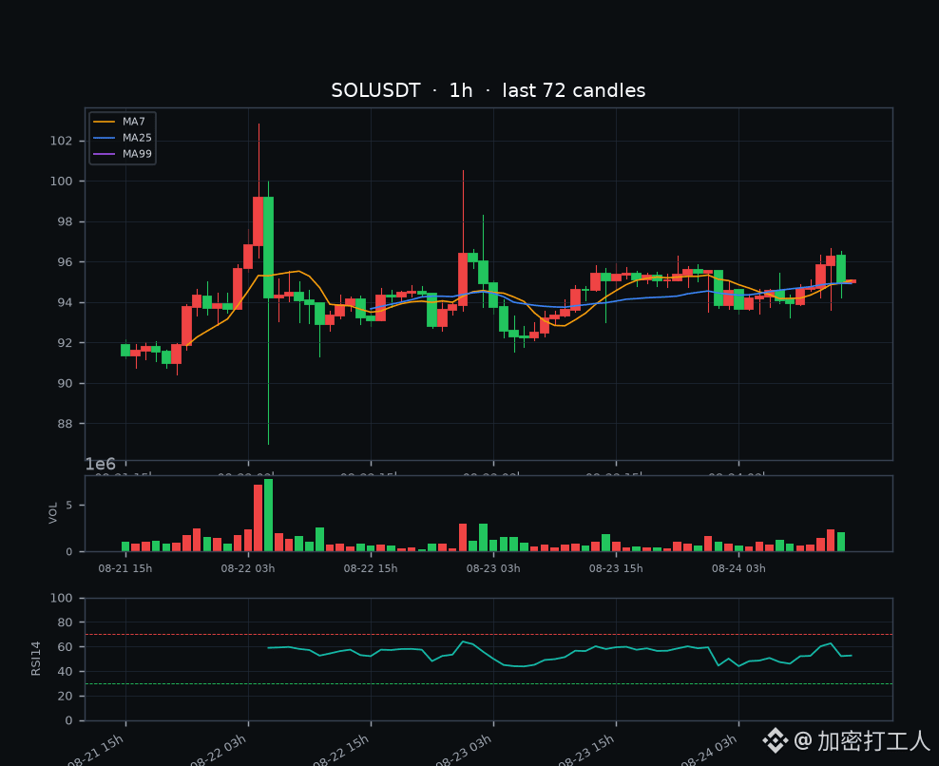Click the large green candle with wick to 87

pos(268,247)
